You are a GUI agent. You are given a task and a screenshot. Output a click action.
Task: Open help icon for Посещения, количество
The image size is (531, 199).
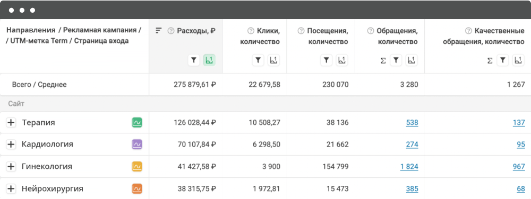pyautogui.click(x=301, y=31)
